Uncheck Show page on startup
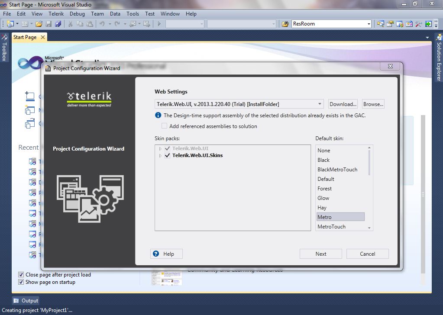This screenshot has width=443, height=315. (x=21, y=282)
